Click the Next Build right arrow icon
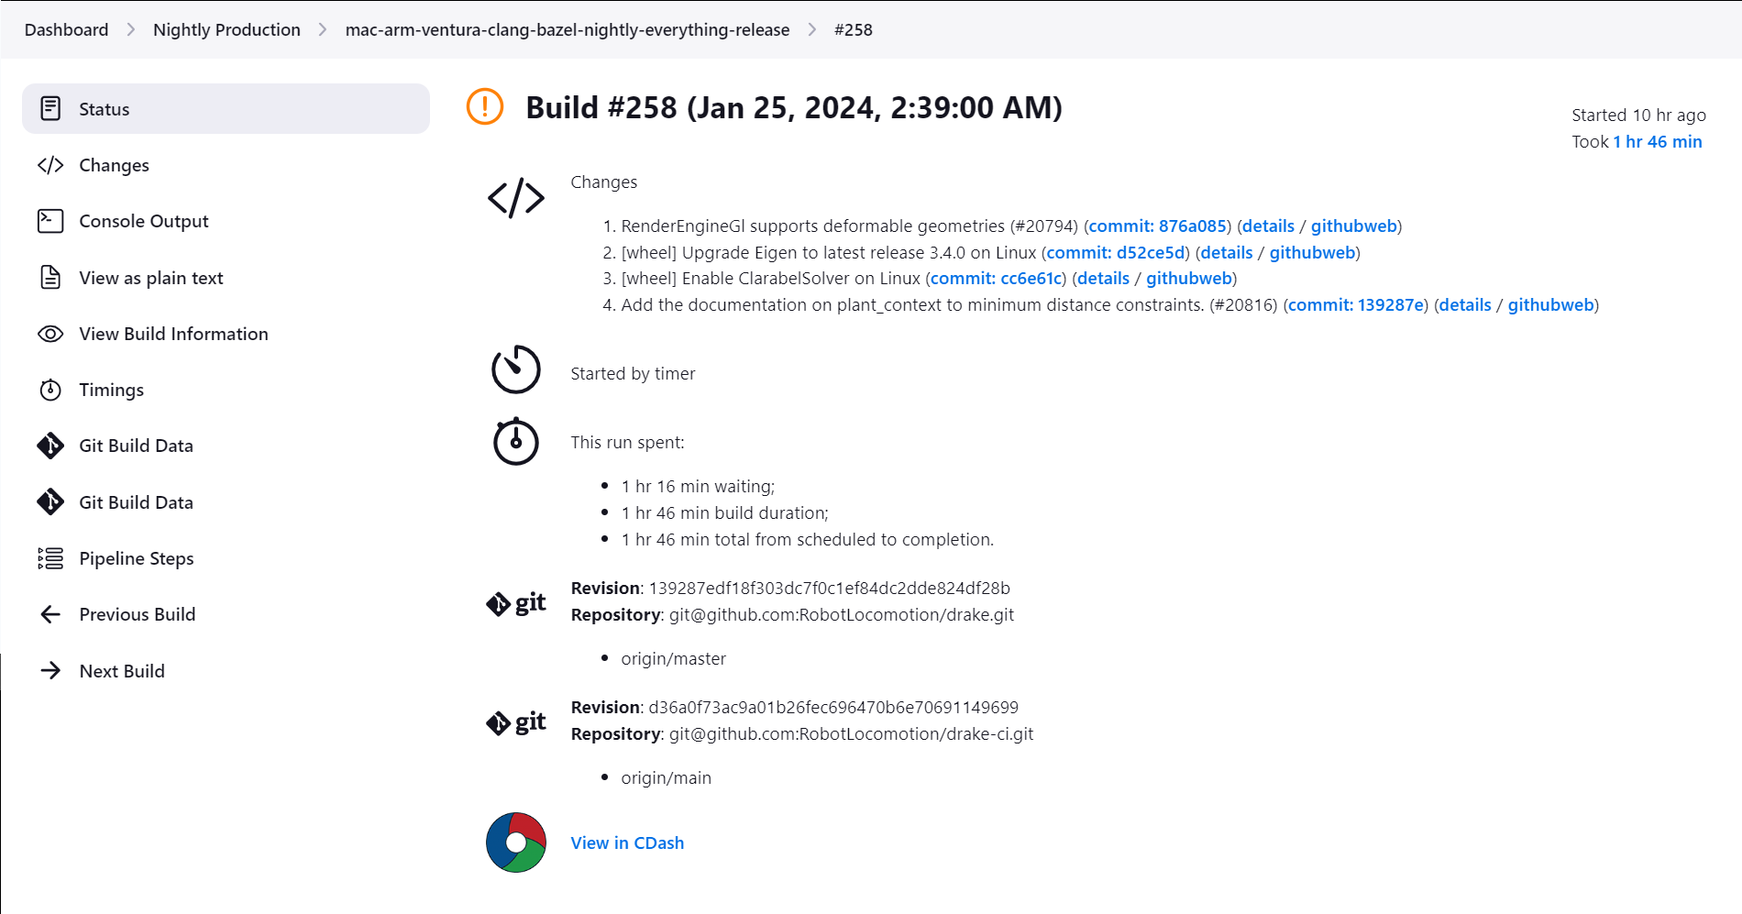1742x914 pixels. pyautogui.click(x=50, y=671)
